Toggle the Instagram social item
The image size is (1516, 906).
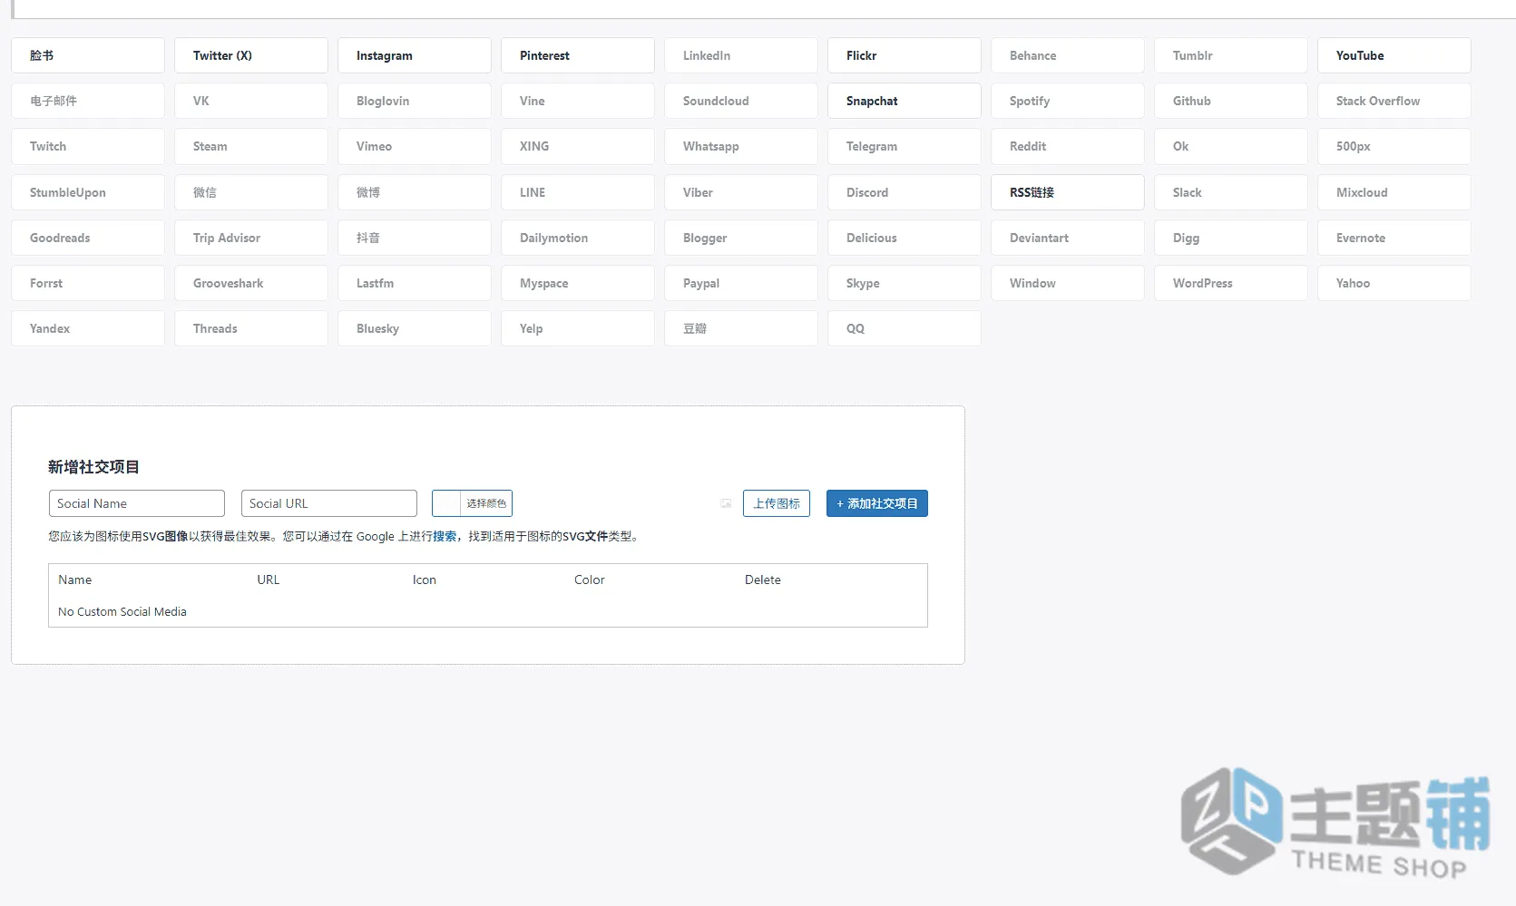point(415,55)
